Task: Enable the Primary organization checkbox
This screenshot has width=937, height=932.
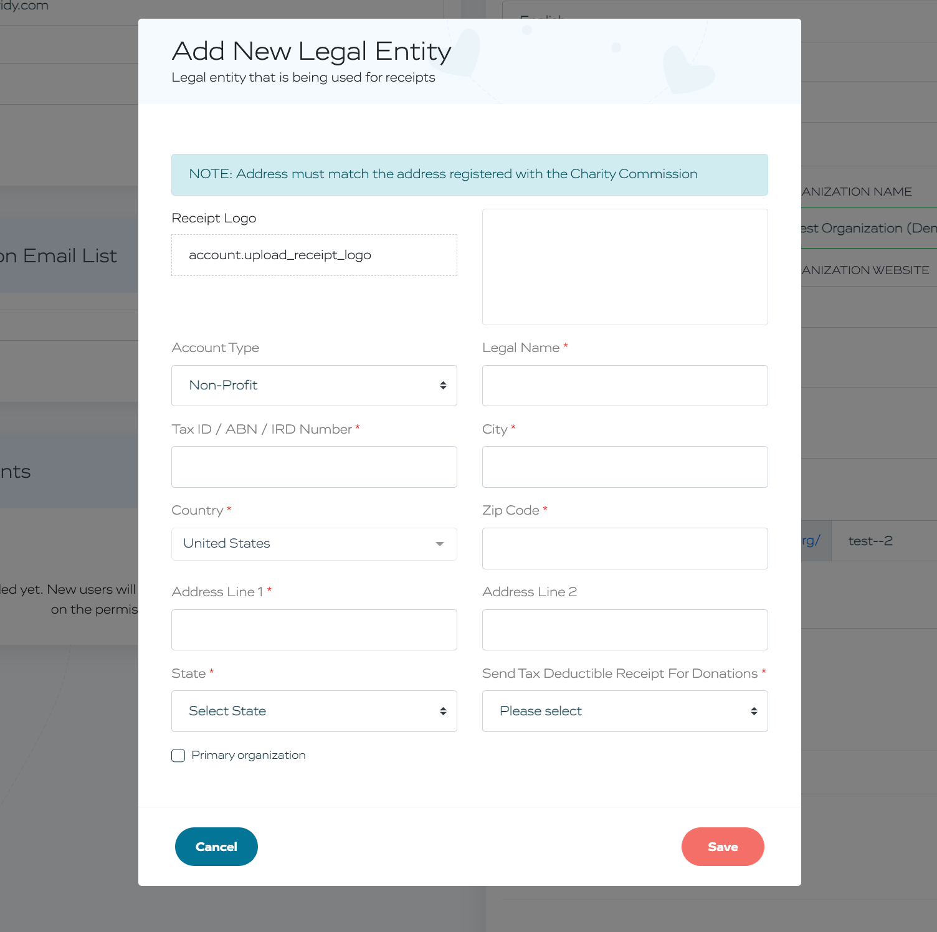Action: pyautogui.click(x=178, y=756)
